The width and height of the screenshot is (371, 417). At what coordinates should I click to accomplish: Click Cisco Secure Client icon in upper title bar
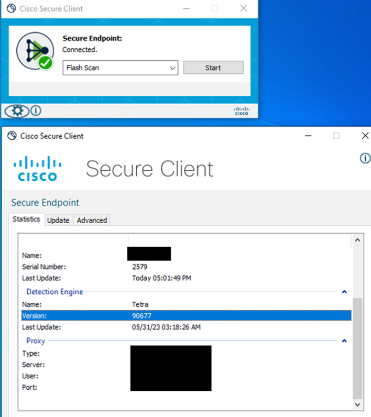click(x=11, y=8)
